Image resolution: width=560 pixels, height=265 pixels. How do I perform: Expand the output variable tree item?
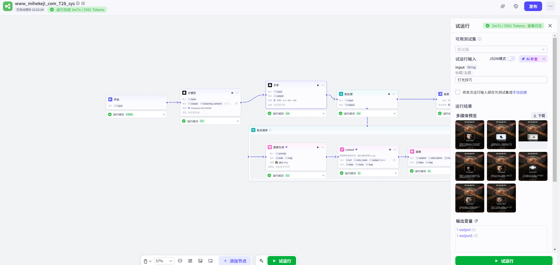[458, 229]
